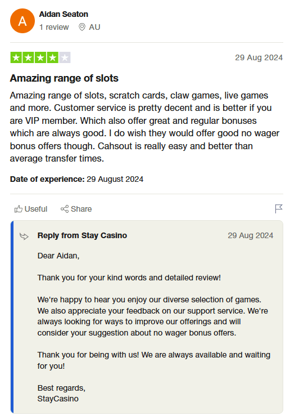Click the fifth grey rating star
Viewport: 290px width, 420px height.
[x=65, y=57]
